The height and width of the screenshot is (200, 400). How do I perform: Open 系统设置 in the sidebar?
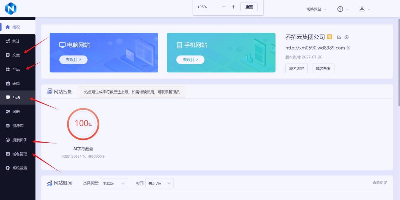click(20, 168)
